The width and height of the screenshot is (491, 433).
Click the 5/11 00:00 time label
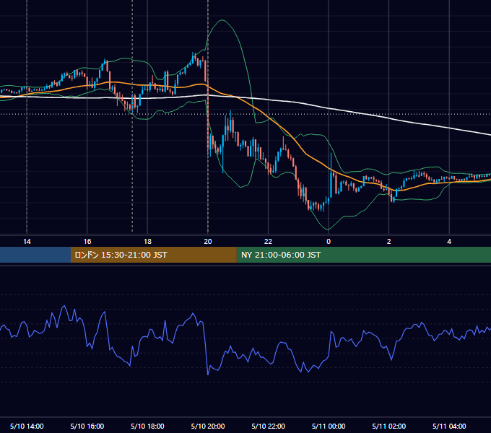(329, 426)
